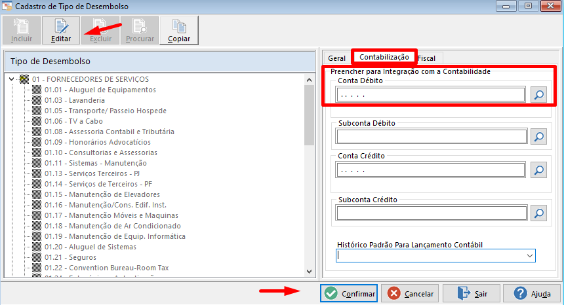Select 01.19 - Manutenção de Equip. Informática
This screenshot has width=564, height=305.
point(115,236)
